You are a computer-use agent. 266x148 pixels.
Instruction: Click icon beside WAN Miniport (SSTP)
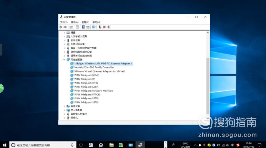click(x=72, y=102)
